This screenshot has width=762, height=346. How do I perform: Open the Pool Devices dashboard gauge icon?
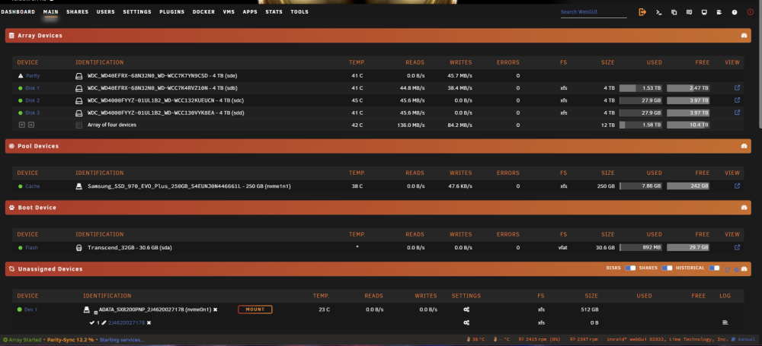(x=744, y=146)
